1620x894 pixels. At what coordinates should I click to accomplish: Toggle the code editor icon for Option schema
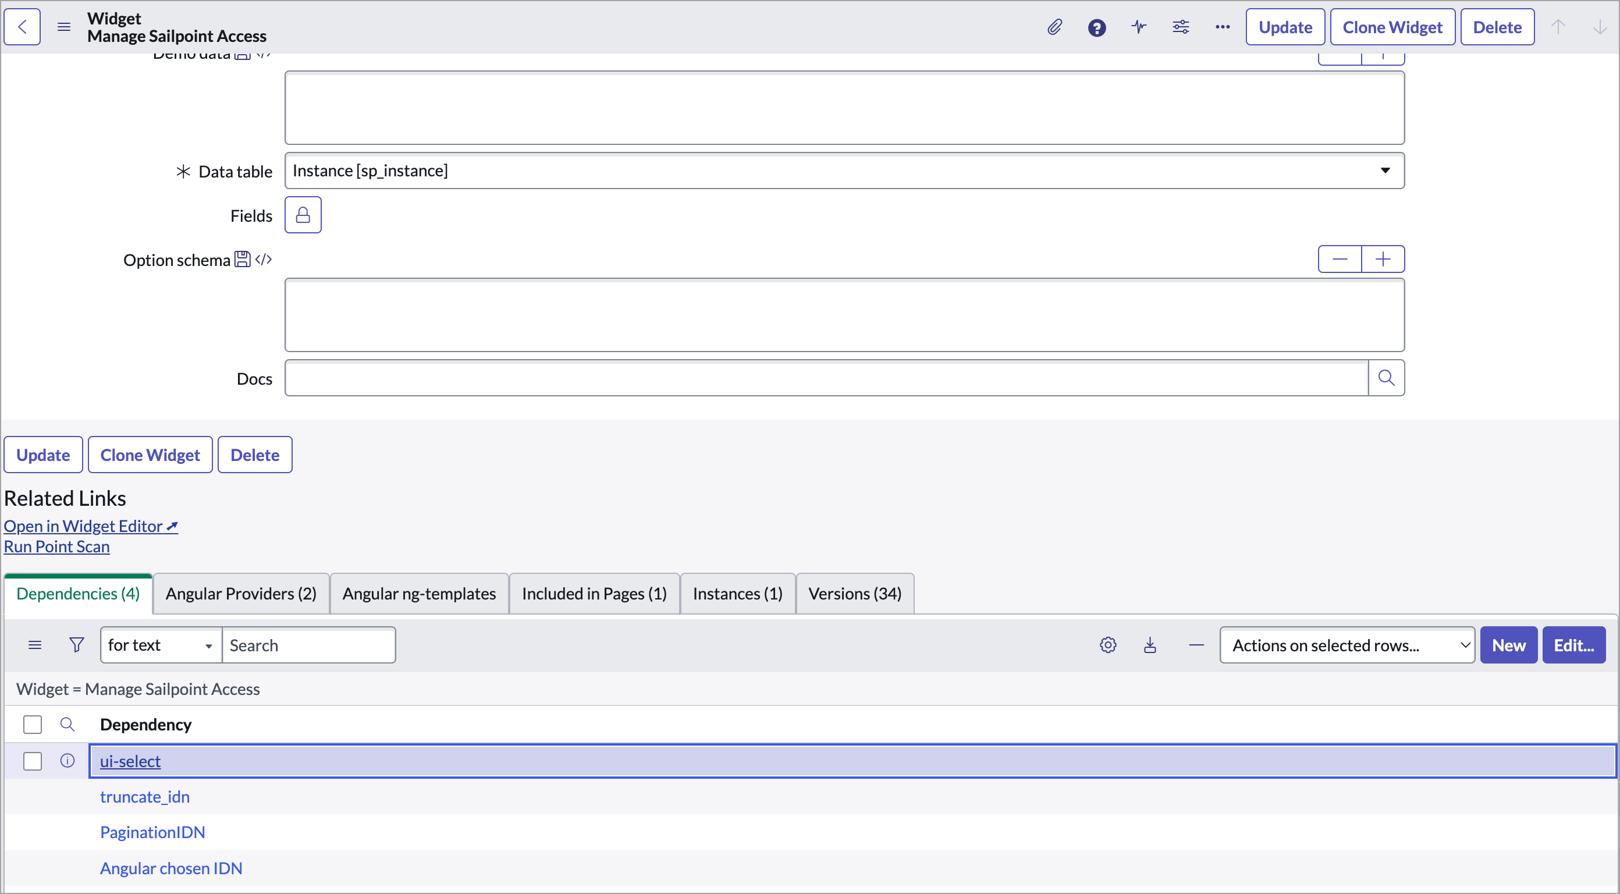[x=264, y=259]
